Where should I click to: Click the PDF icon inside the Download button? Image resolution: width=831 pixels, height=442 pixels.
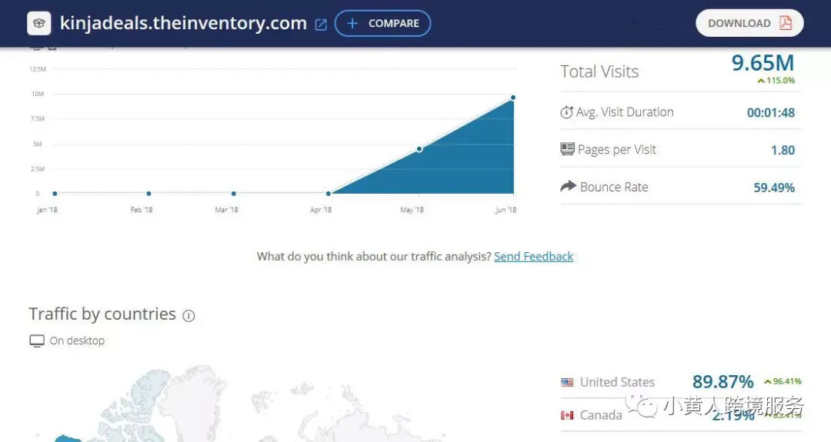[786, 23]
